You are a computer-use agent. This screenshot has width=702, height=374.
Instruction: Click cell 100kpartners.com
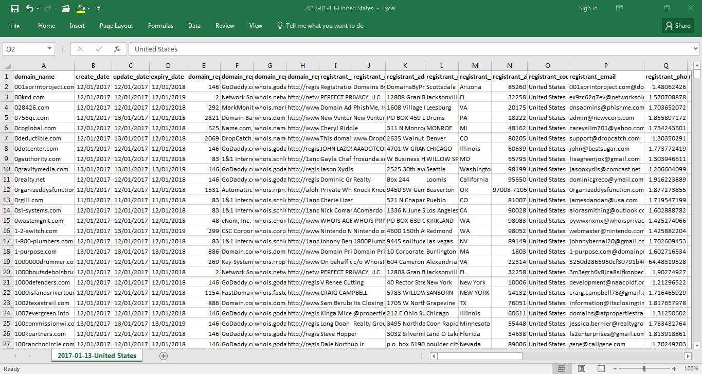click(44, 334)
